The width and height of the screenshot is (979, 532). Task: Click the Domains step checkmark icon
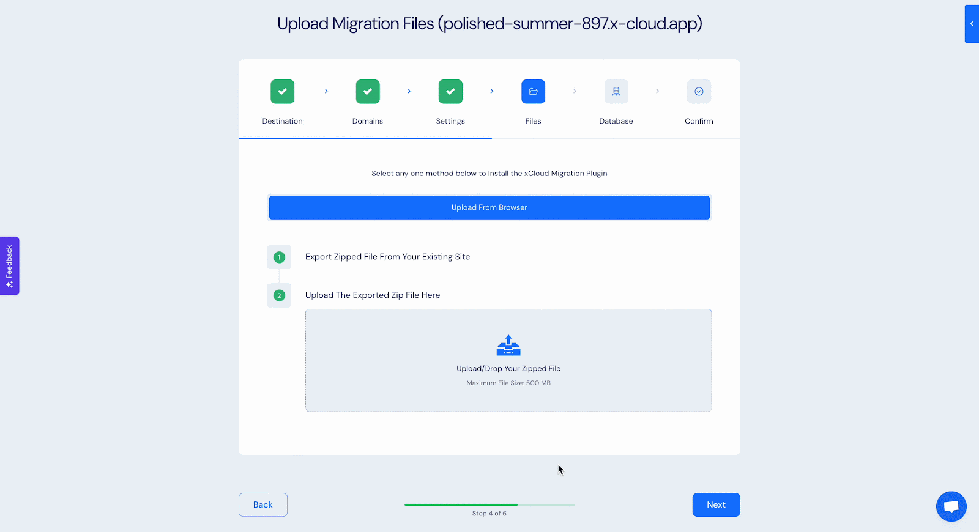coord(368,92)
